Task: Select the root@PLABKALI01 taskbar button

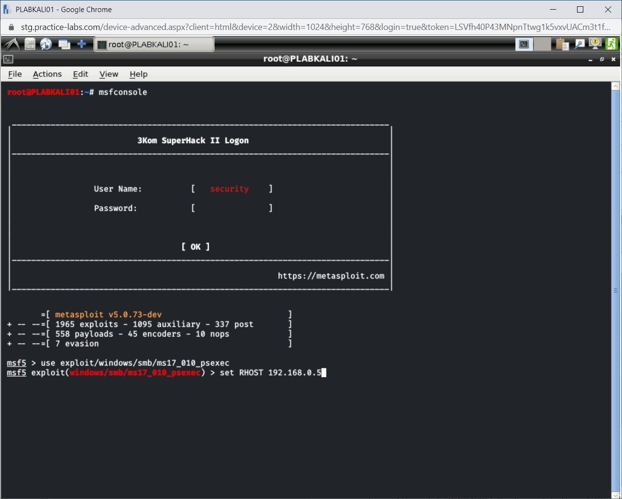Action: [x=154, y=44]
